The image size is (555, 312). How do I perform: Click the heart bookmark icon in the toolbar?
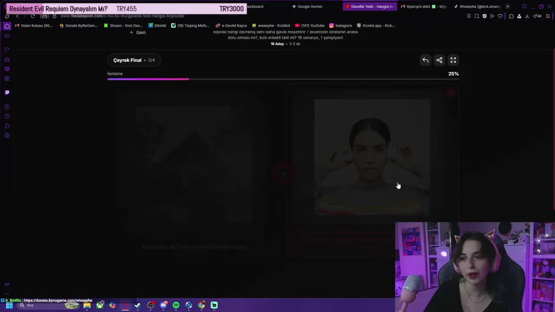pos(500,16)
